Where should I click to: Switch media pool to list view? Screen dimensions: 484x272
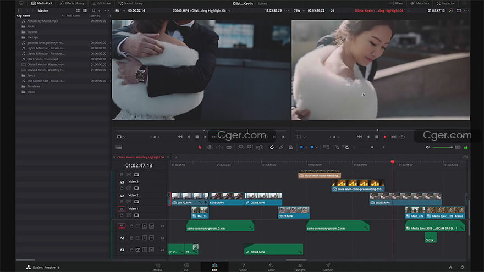click(x=85, y=10)
